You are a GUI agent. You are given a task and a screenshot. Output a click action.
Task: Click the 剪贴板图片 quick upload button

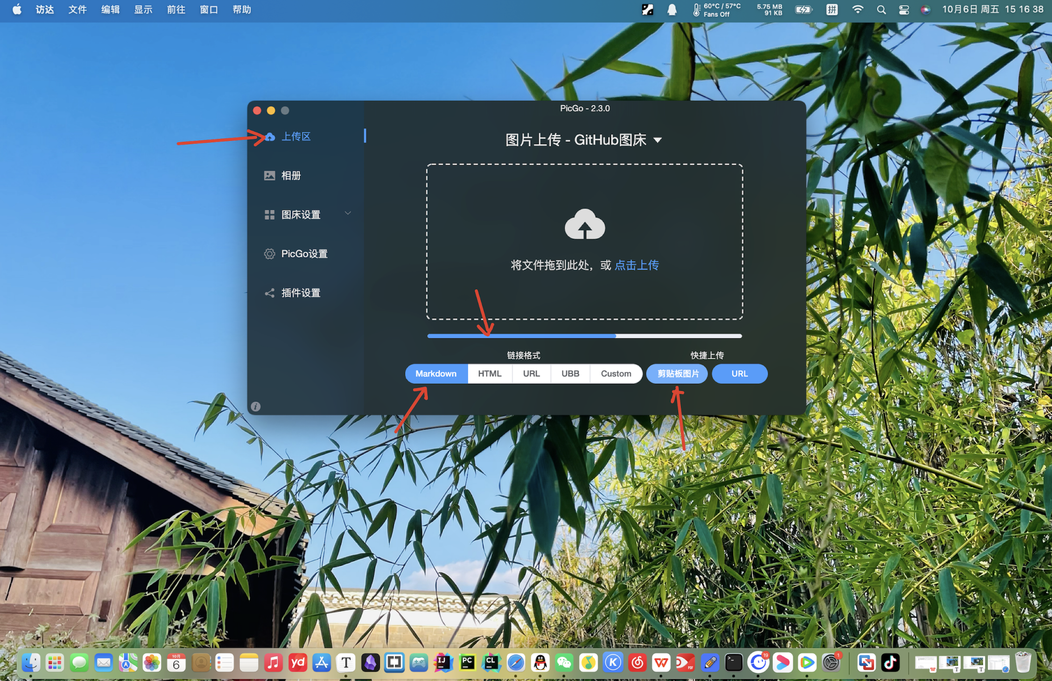coord(677,374)
